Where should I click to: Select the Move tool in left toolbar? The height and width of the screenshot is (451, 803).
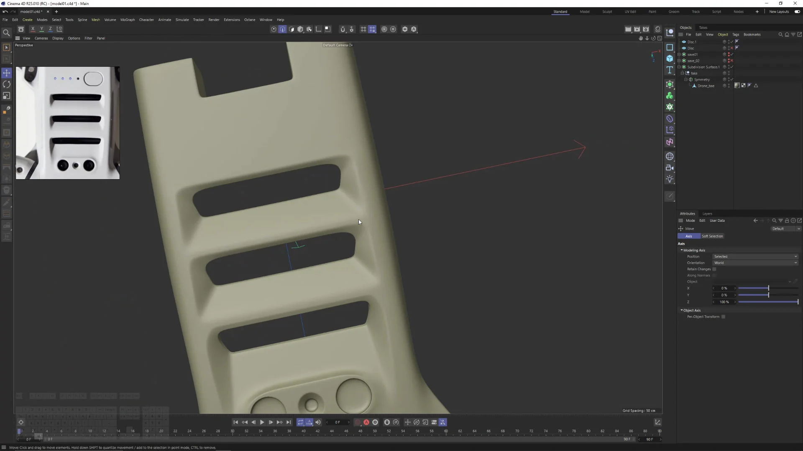7,73
